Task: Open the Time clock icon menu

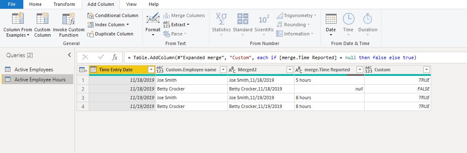Action: (348, 18)
